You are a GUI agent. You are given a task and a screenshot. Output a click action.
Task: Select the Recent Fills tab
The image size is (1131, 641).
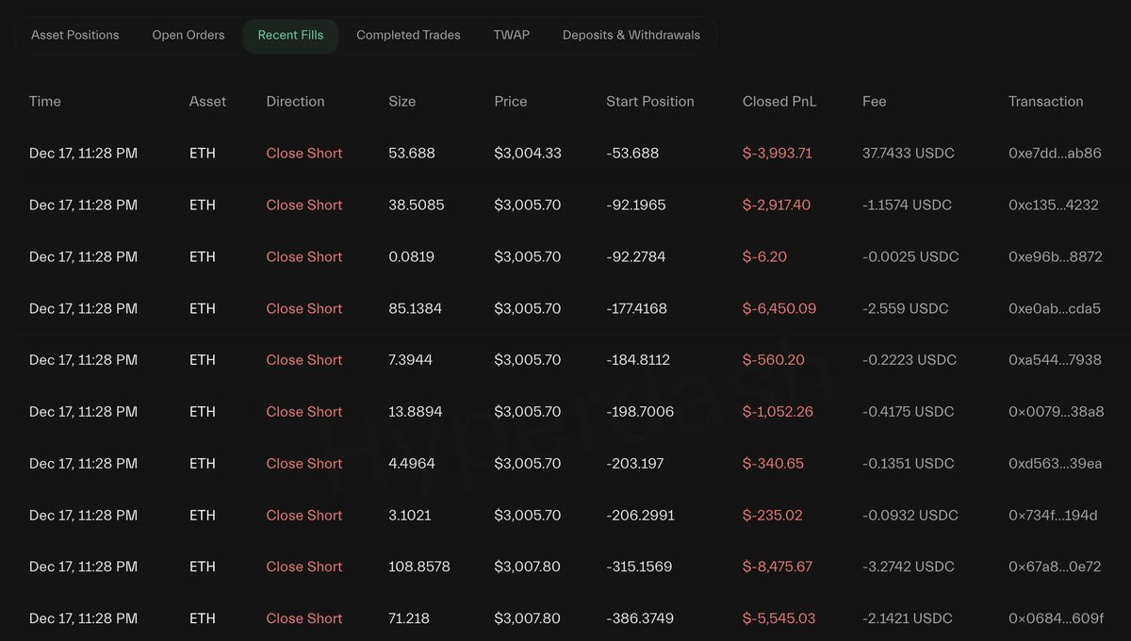[290, 35]
